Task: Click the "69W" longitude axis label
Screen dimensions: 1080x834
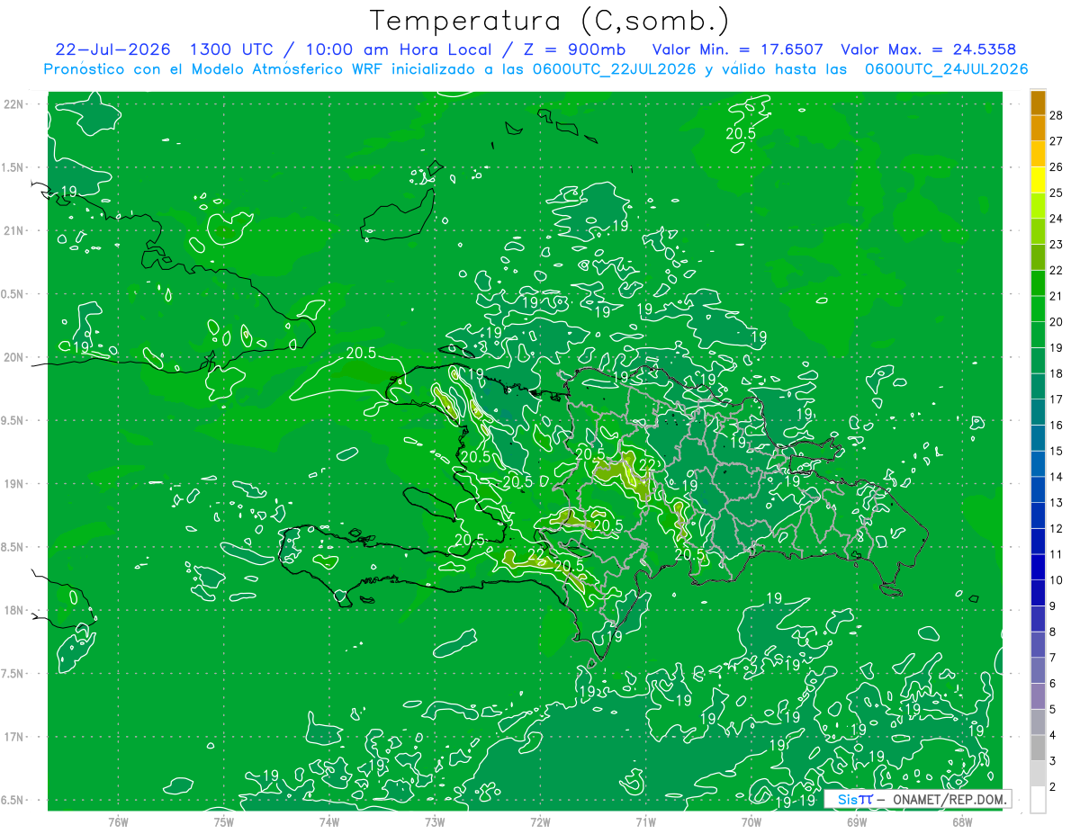Action: (857, 822)
